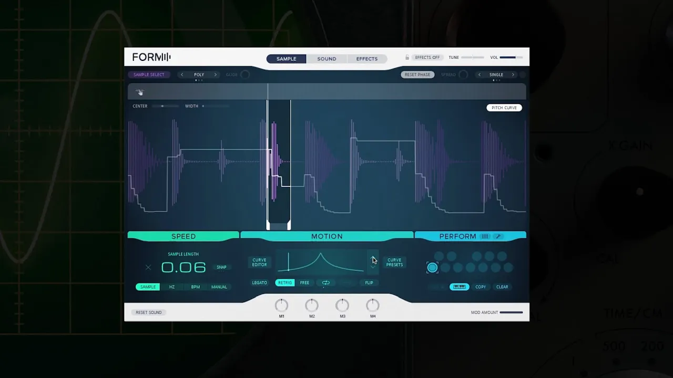This screenshot has width=673, height=378.
Task: Click the SAMPLE SELECT button
Action: tap(149, 75)
